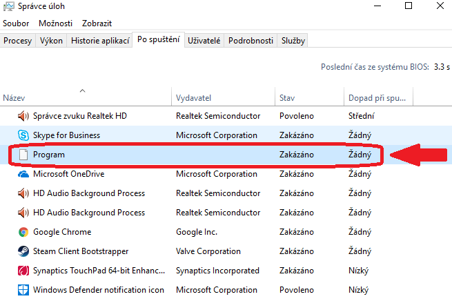Select the Synaptics TouchPad 64-bit Enhanc... entry
Image resolution: width=452 pixels, height=301 pixels.
226,271
